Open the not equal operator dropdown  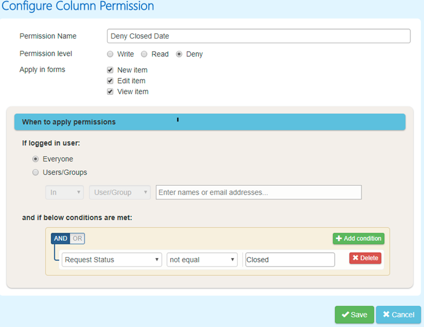[202, 260]
